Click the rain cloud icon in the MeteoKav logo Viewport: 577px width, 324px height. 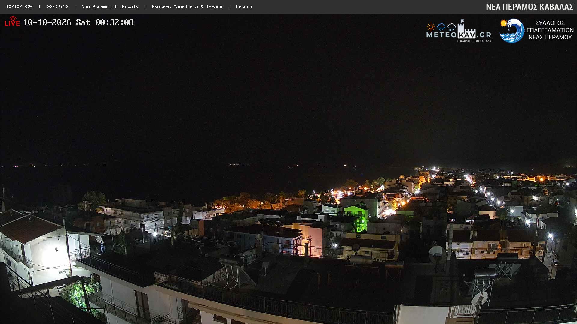pos(441,27)
